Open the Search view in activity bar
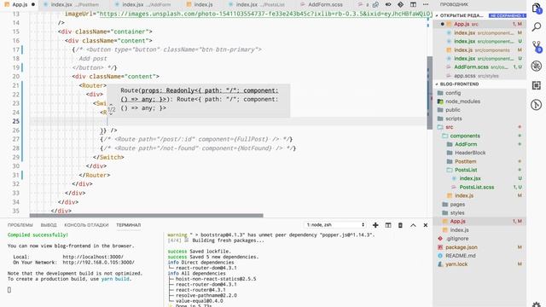 [537, 26]
